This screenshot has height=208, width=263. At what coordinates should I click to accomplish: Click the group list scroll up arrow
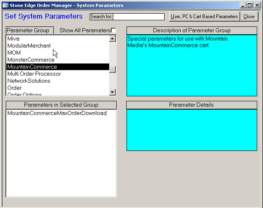coord(112,38)
